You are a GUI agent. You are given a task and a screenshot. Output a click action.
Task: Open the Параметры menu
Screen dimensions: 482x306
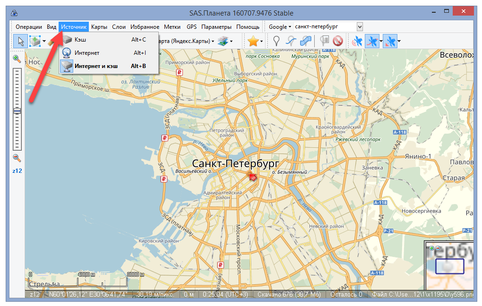click(x=216, y=27)
